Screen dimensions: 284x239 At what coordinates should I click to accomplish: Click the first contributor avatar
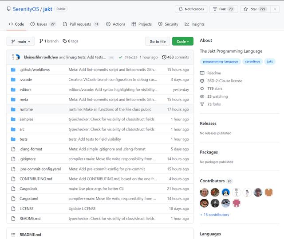point(204,193)
